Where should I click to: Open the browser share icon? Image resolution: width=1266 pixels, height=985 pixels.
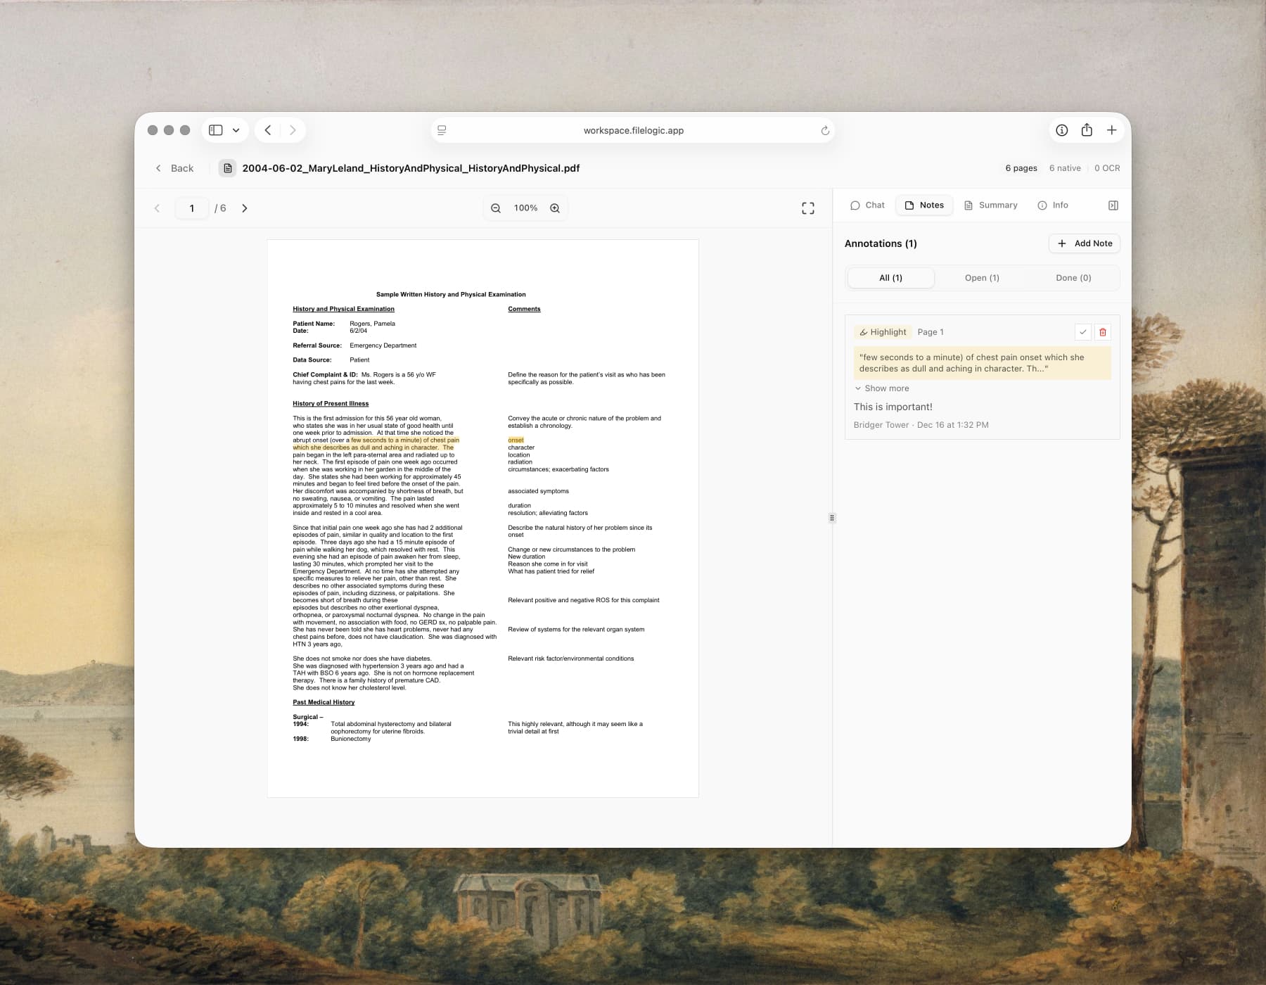tap(1086, 129)
